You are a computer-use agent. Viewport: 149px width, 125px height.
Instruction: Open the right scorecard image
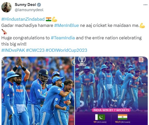click(111, 91)
